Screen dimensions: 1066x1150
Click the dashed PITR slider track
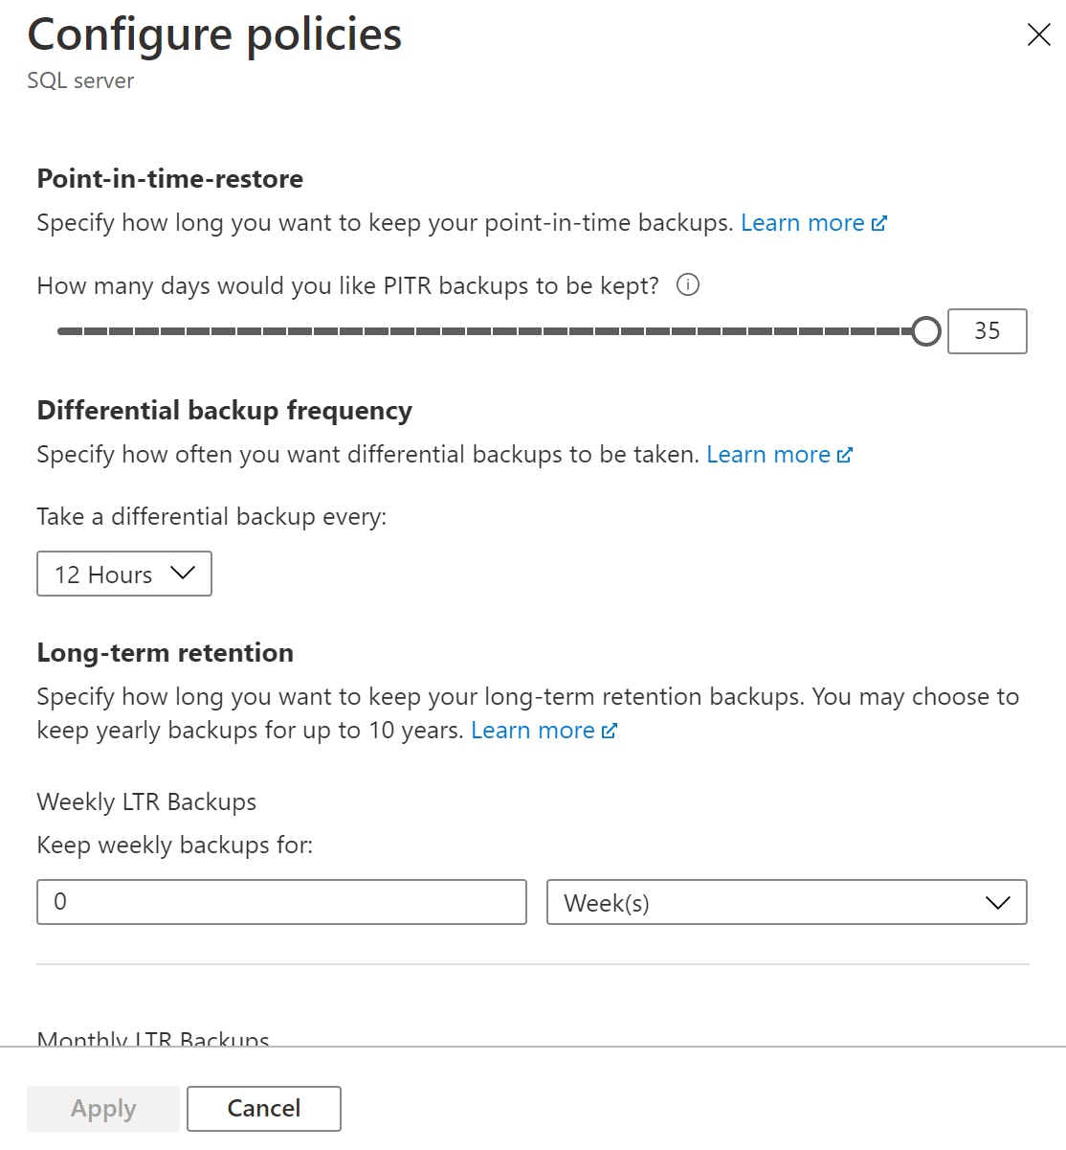pos(478,331)
